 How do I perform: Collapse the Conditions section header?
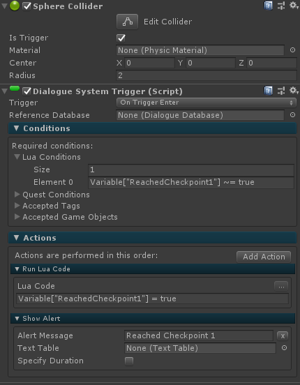click(152, 128)
